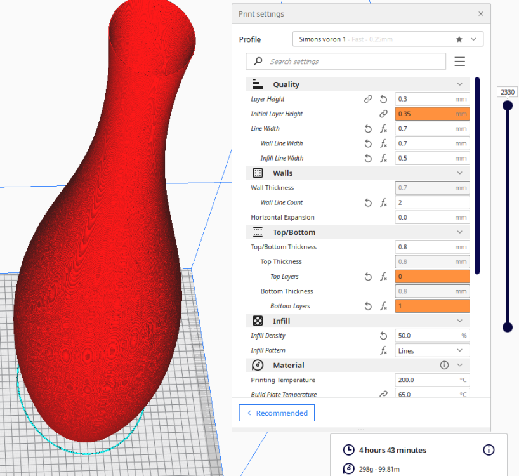This screenshot has height=476, width=519.
Task: Click the filament spool icon near 298g
Action: click(348, 469)
